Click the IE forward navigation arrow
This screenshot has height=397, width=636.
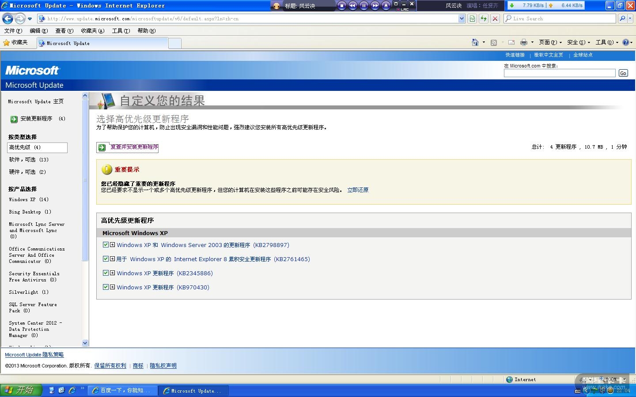pos(20,19)
